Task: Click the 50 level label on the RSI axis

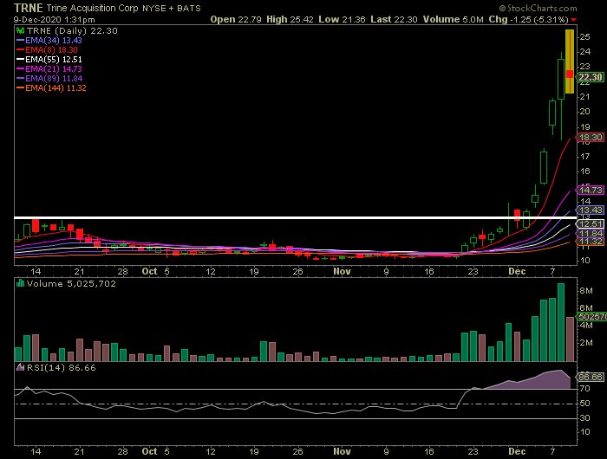Action: 584,403
